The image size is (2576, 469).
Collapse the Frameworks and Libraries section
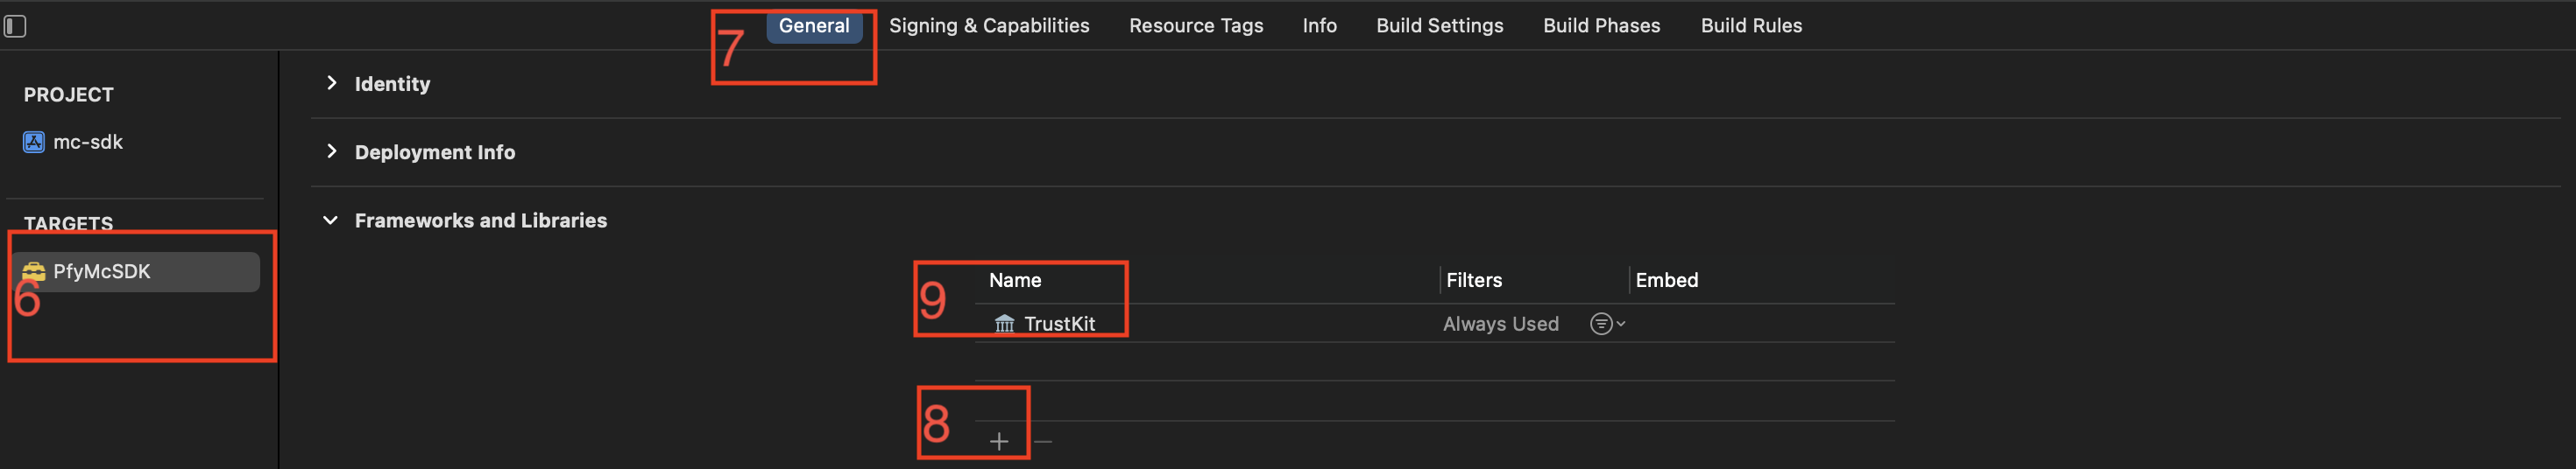331,220
